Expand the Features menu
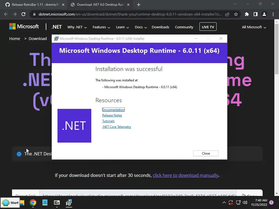Image resolution: width=279 pixels, height=209 pixels. [101, 27]
